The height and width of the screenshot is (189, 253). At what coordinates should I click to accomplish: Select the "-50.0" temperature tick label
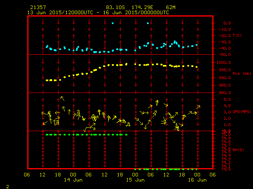point(225,55)
